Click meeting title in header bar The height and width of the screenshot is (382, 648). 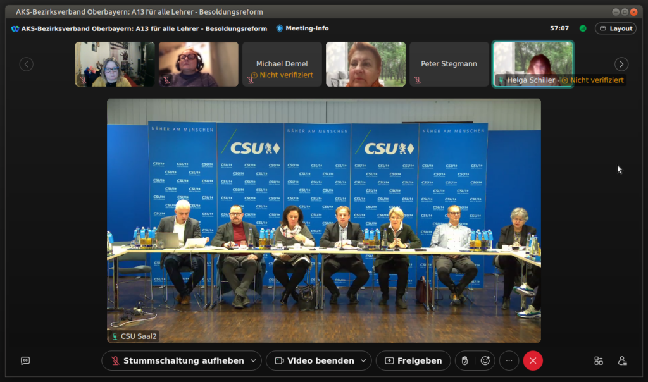click(x=144, y=28)
